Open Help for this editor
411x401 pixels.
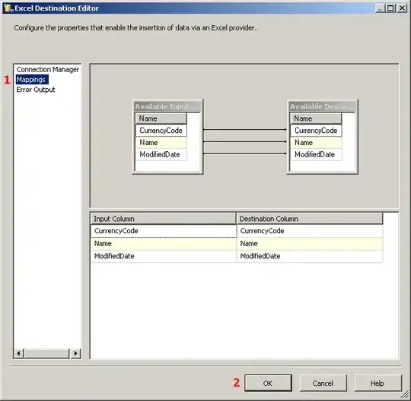[378, 383]
